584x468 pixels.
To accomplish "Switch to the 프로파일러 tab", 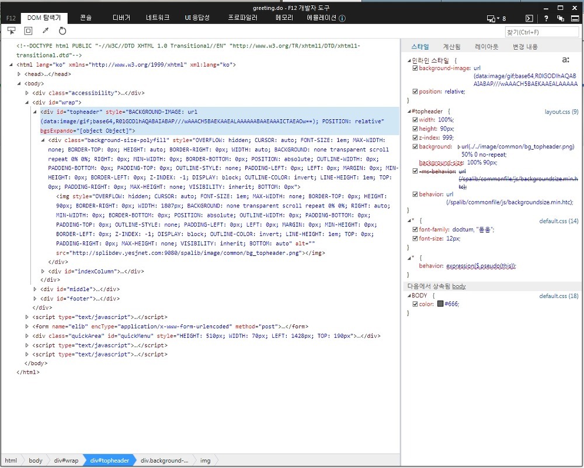I will (x=243, y=18).
